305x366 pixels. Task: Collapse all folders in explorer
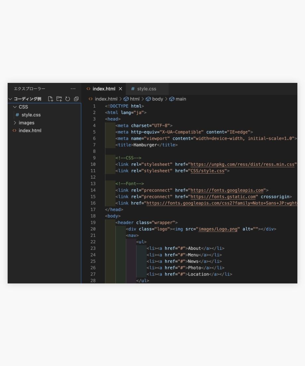pos(76,99)
